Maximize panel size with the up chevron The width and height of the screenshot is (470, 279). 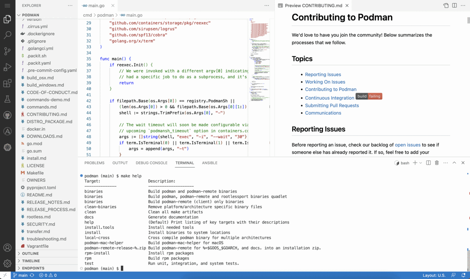[x=454, y=163]
